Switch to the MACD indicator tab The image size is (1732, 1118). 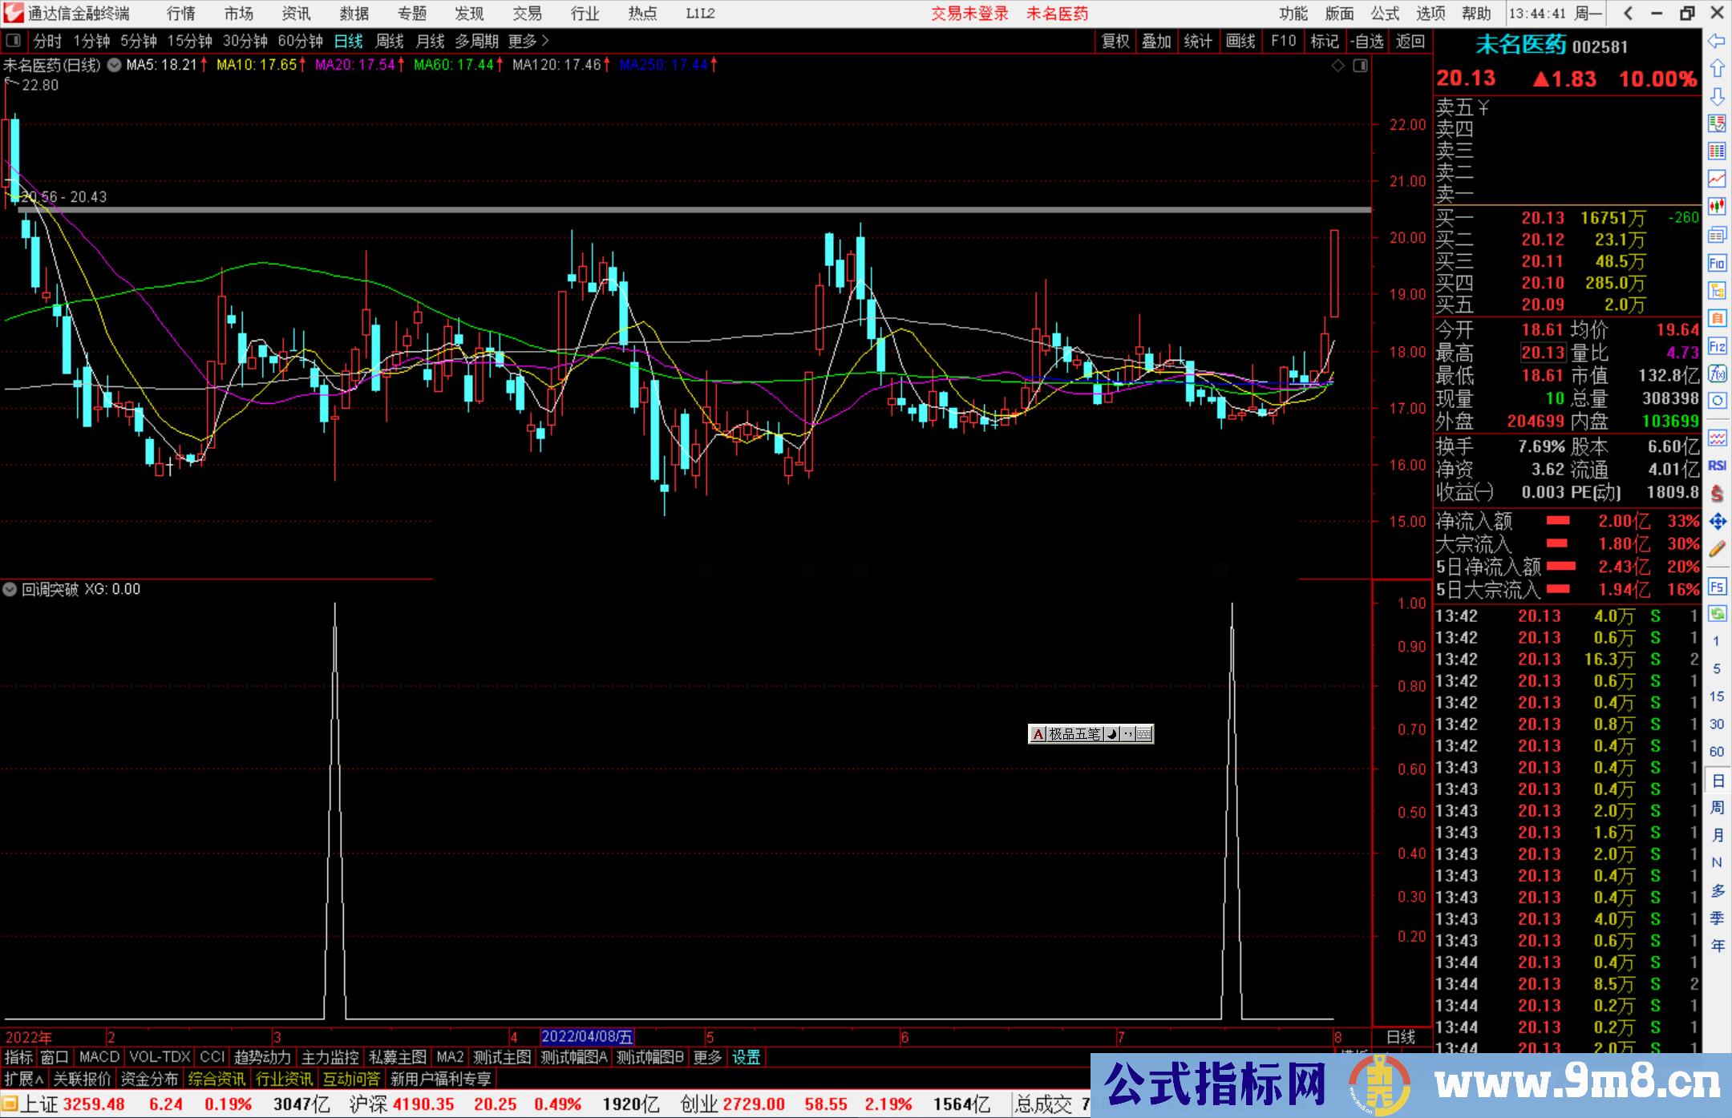pos(99,1057)
